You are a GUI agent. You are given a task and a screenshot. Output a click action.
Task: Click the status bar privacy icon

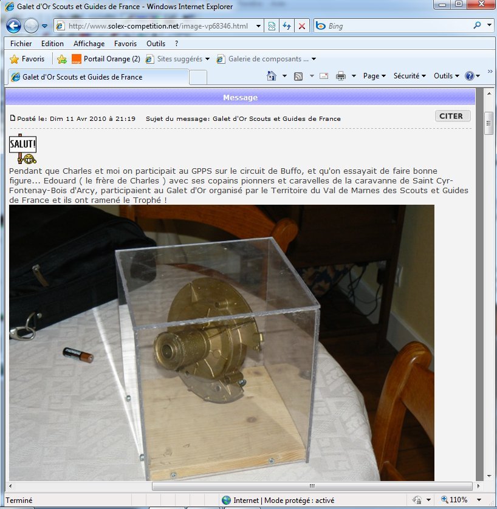click(417, 500)
